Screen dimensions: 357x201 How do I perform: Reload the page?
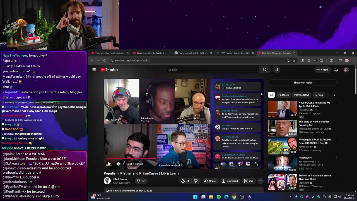coord(104,61)
